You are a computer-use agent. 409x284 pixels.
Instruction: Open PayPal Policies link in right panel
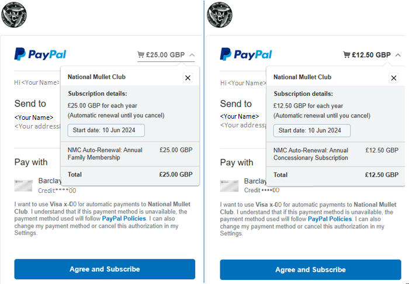330,219
